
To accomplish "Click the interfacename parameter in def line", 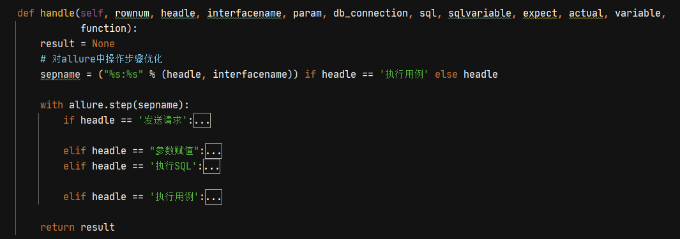I will [244, 13].
